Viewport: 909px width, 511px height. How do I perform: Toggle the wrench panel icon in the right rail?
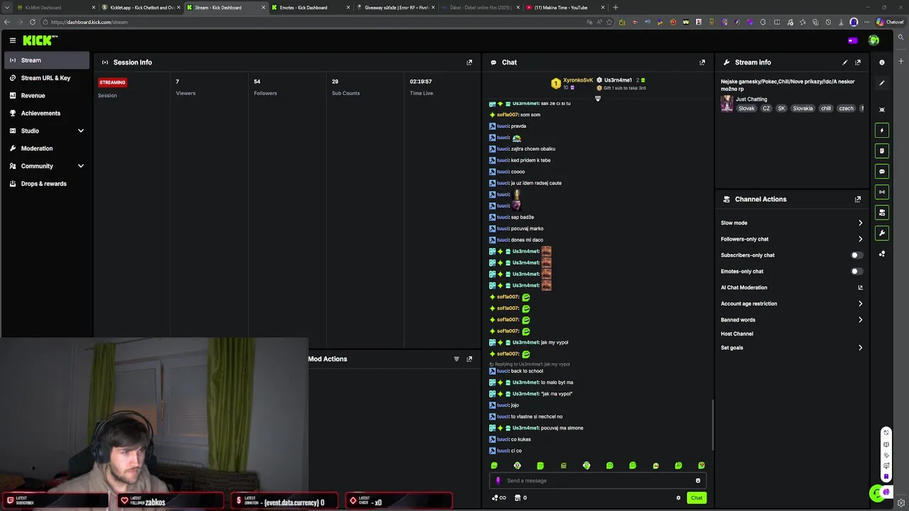coord(882,233)
